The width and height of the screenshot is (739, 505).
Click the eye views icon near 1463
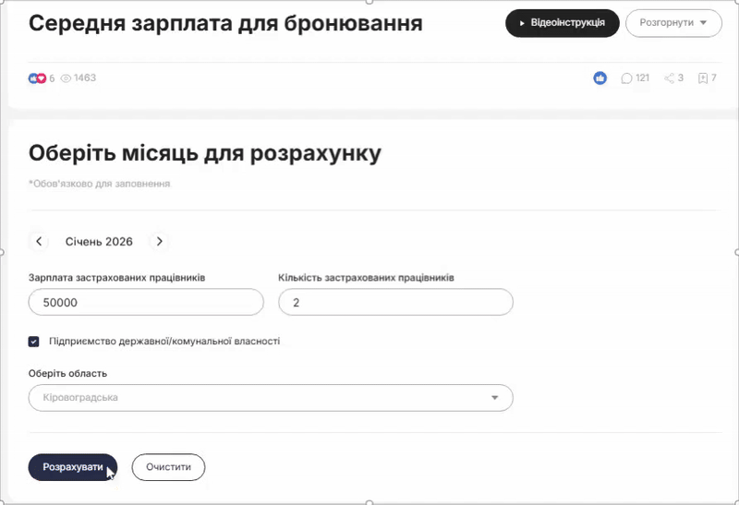coord(66,78)
